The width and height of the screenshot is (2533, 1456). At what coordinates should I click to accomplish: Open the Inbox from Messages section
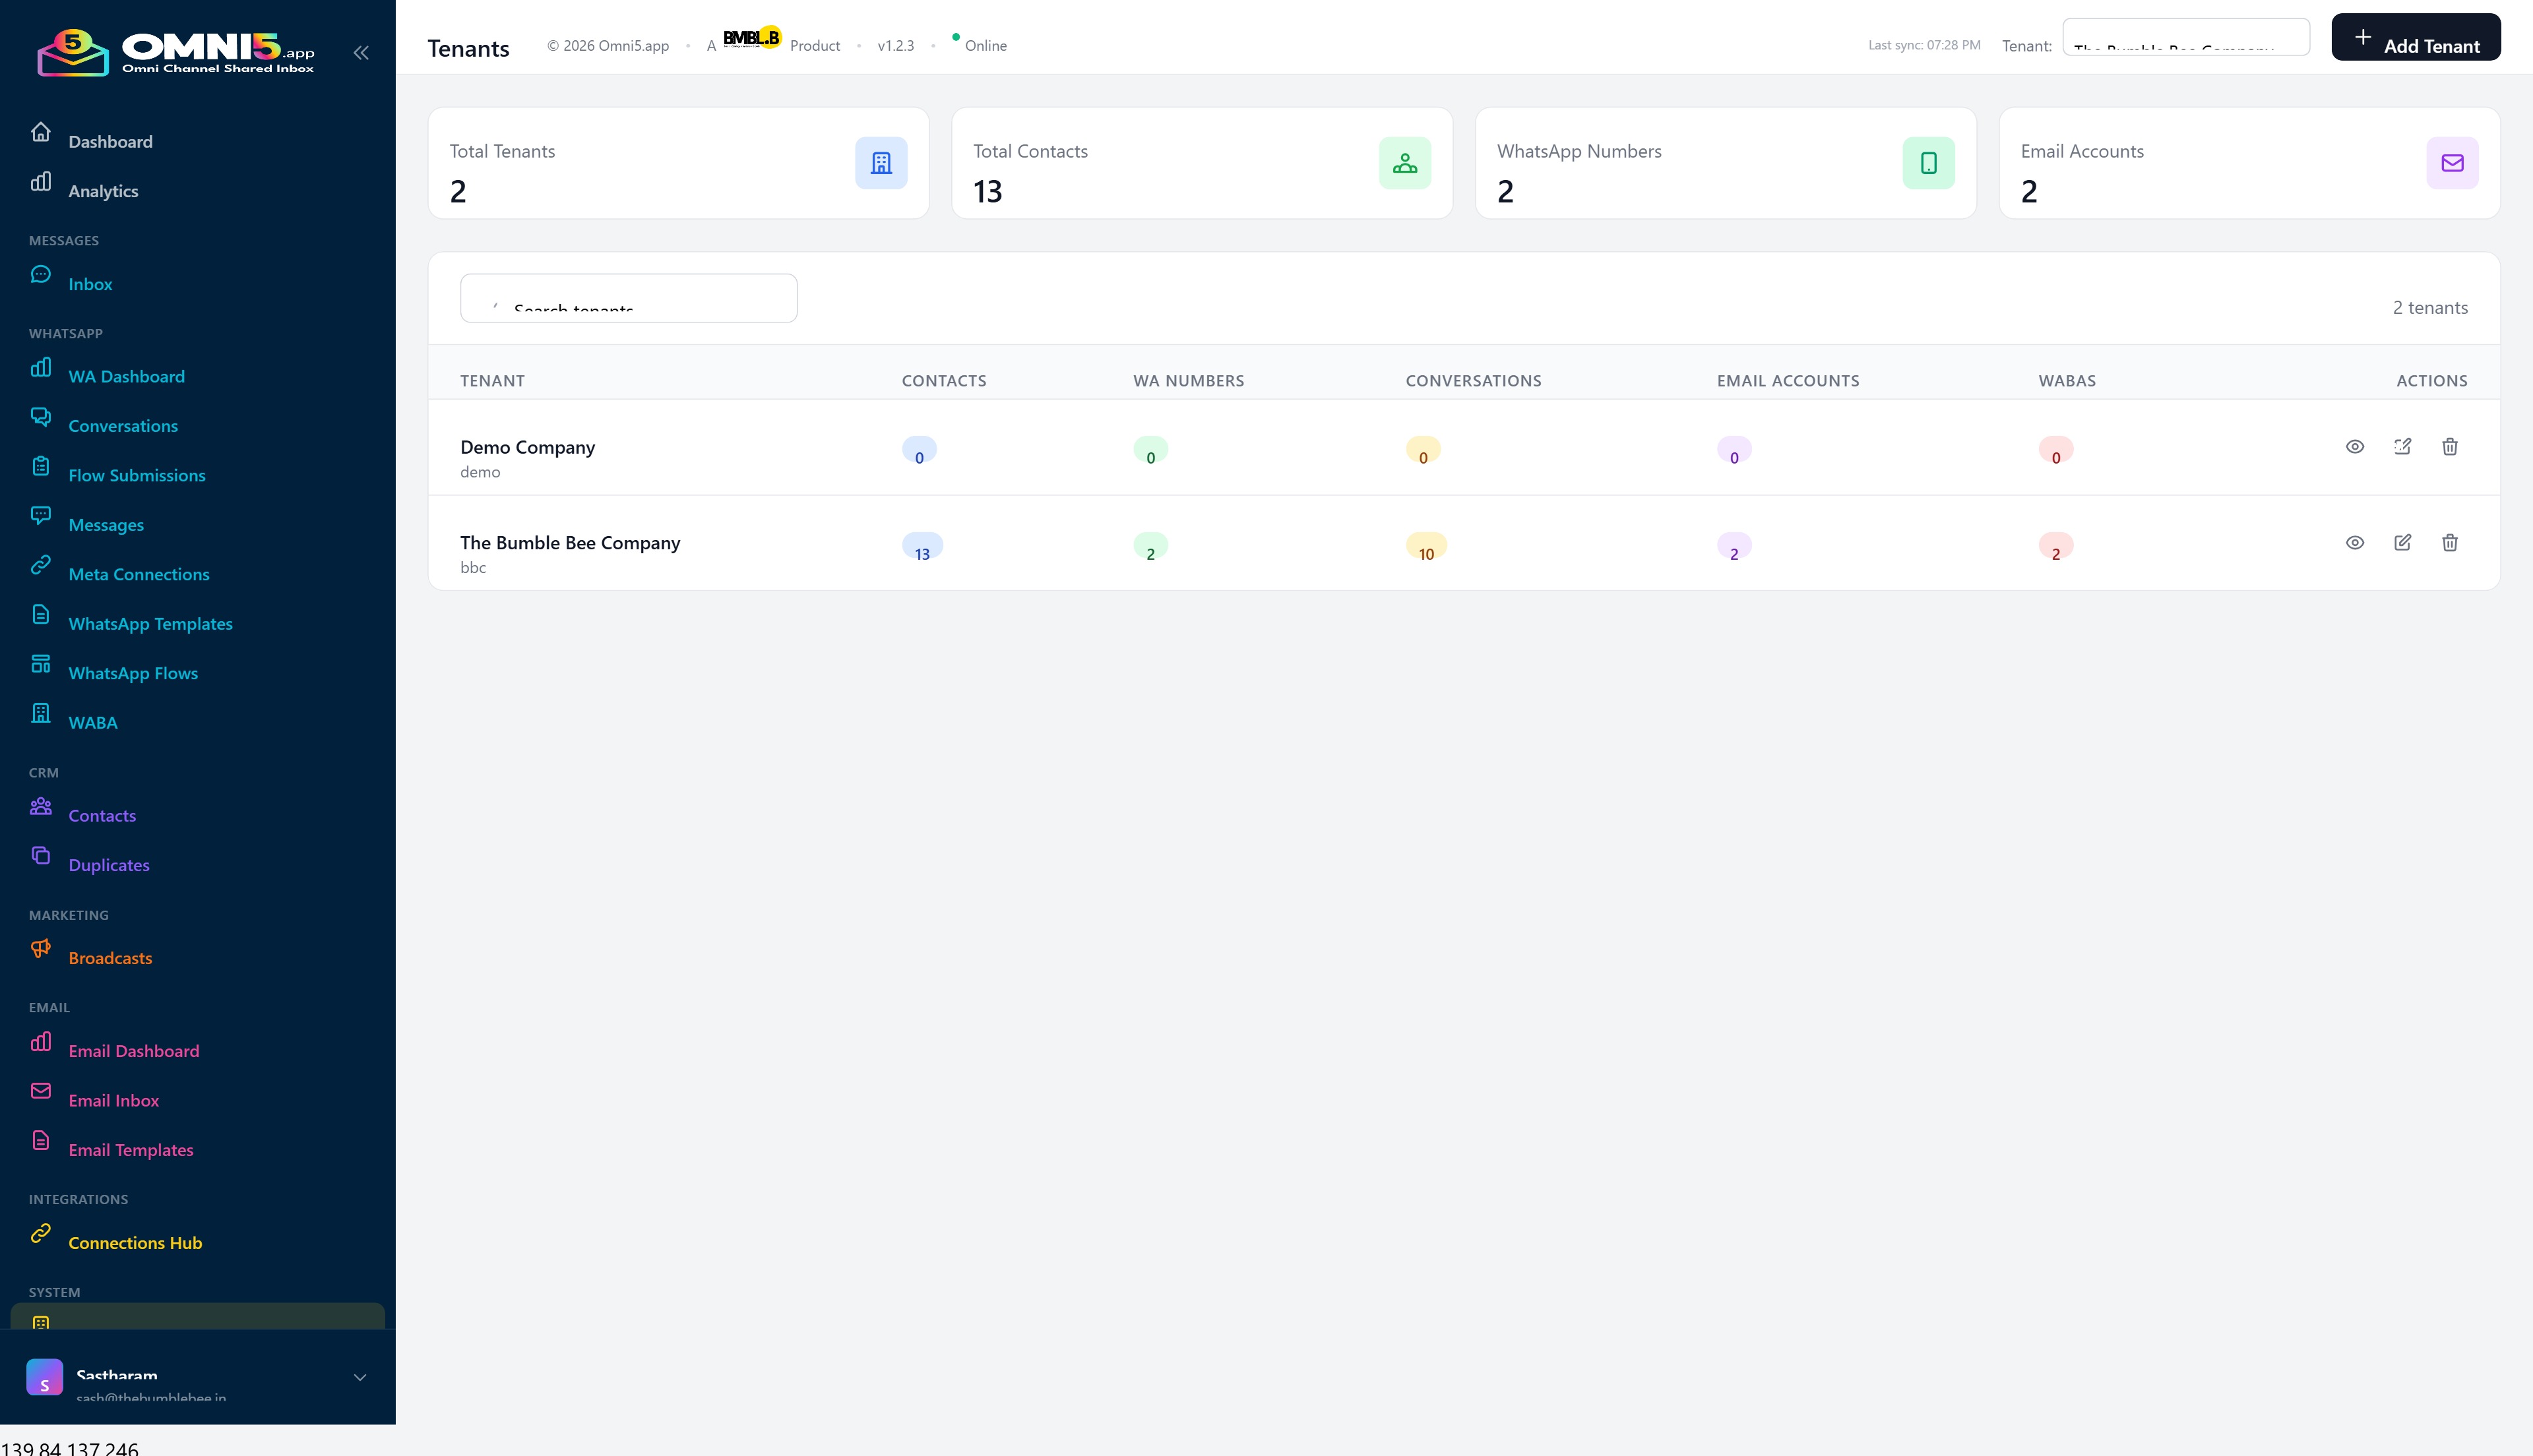click(x=90, y=284)
